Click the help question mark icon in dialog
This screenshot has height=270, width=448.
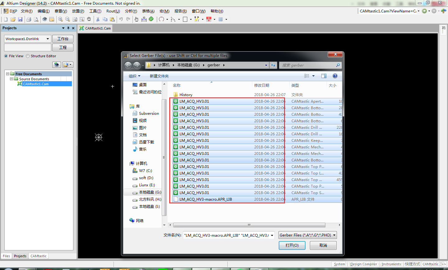335,76
